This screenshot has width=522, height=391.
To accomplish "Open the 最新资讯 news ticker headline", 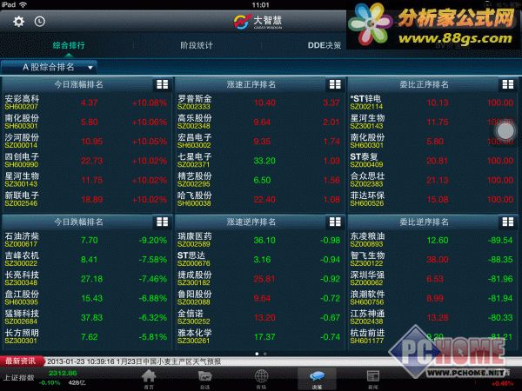I will click(x=134, y=361).
